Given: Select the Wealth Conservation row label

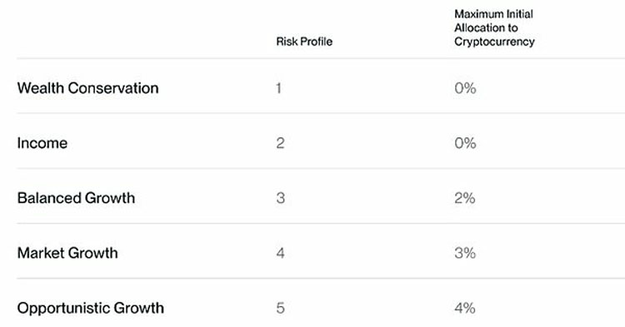Looking at the screenshot, I should 87,88.
